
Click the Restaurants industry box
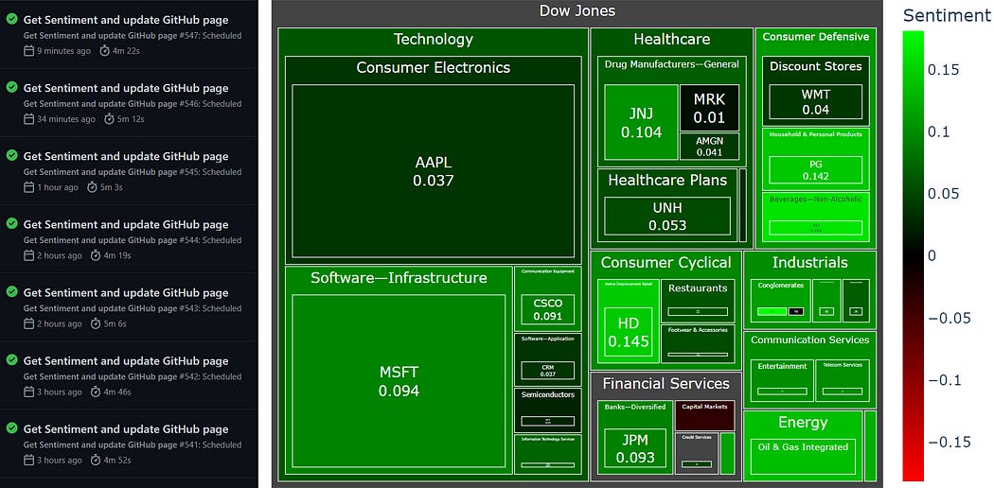(698, 302)
